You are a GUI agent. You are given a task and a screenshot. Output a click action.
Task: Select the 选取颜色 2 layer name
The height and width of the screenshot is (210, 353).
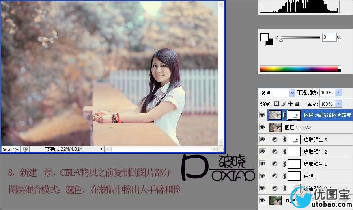(315, 152)
